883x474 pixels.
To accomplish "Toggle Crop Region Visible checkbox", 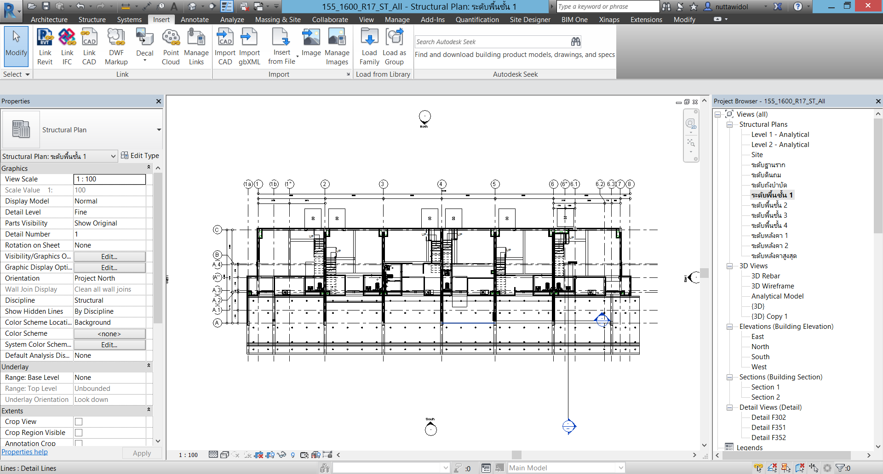I will tap(79, 433).
